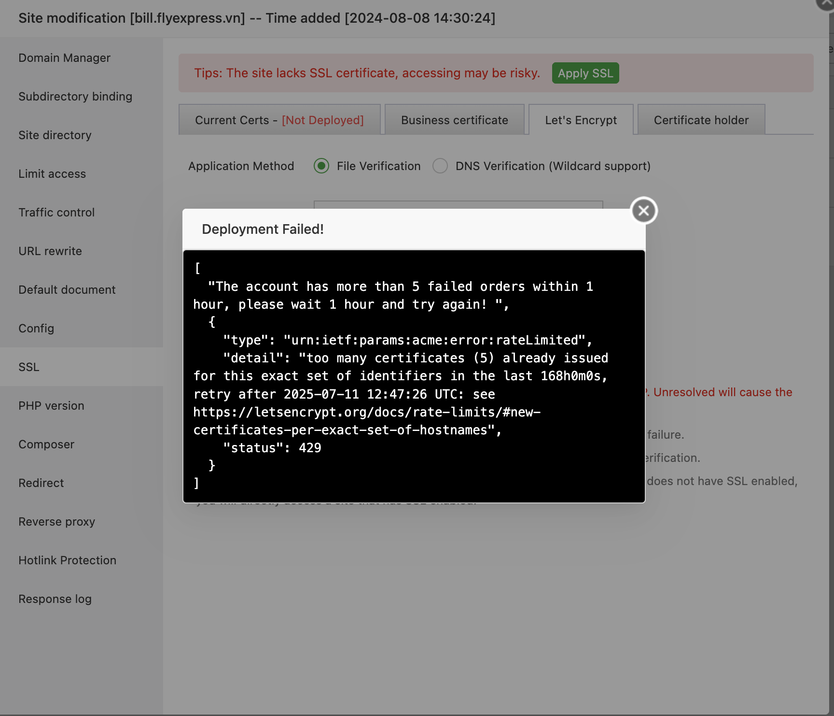The image size is (834, 716).
Task: Close the Deployment Failed dialog
Action: pos(644,211)
